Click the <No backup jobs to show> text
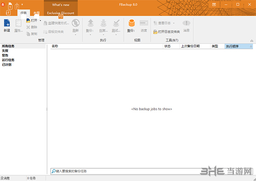Screen dimensions: 256x181 point(151,109)
